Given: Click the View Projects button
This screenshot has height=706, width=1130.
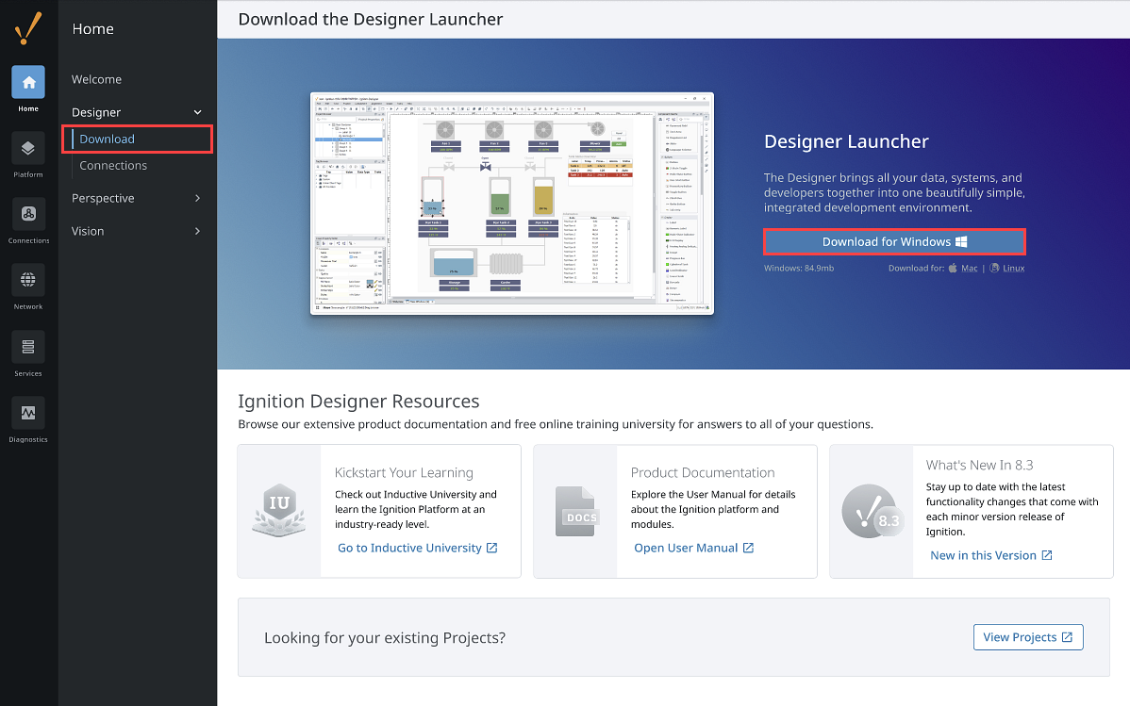Looking at the screenshot, I should click(1028, 637).
